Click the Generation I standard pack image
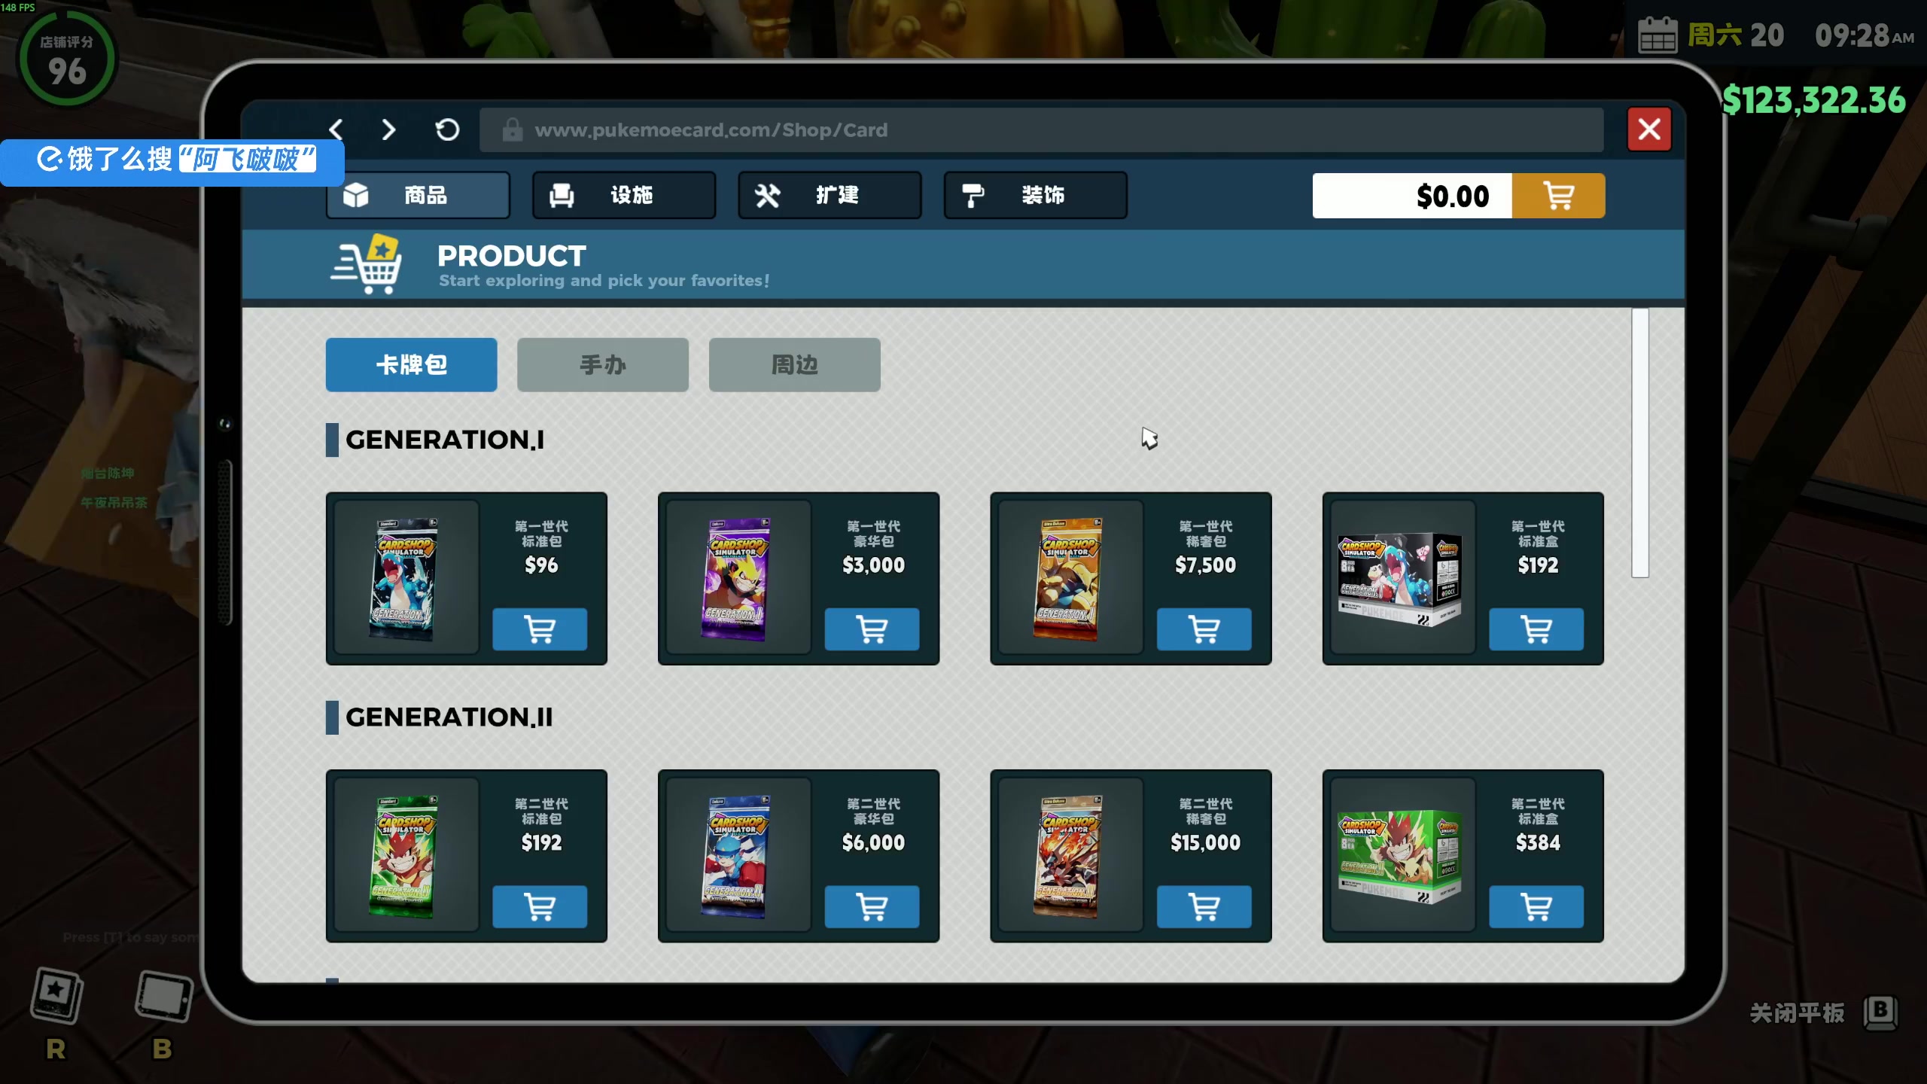 pos(405,578)
